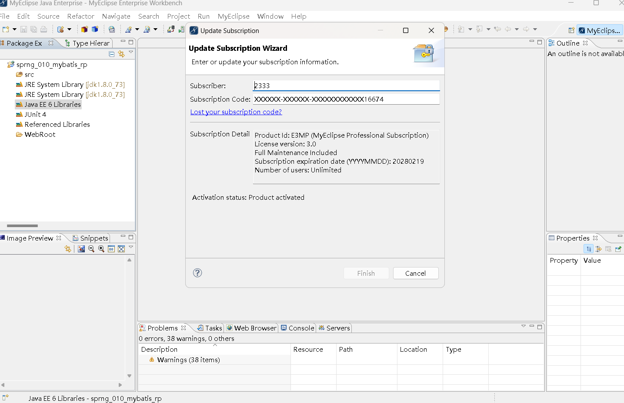Toggle Show Categories in Properties view
The height and width of the screenshot is (403, 624).
(x=589, y=249)
